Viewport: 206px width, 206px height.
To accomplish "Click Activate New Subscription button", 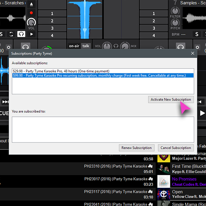I will coord(171,99).
